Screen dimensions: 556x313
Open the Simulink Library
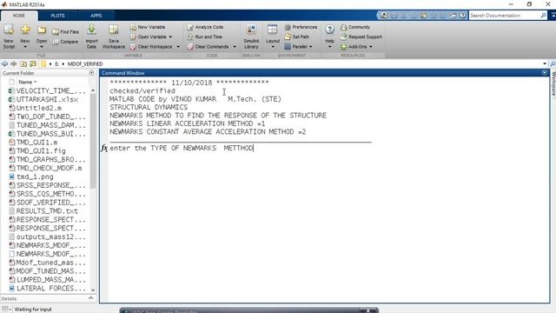(251, 37)
